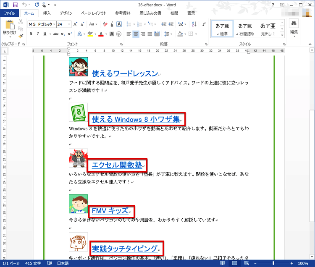The width and height of the screenshot is (315, 267).
Task: Click the Character Border icon
Action: click(119, 24)
